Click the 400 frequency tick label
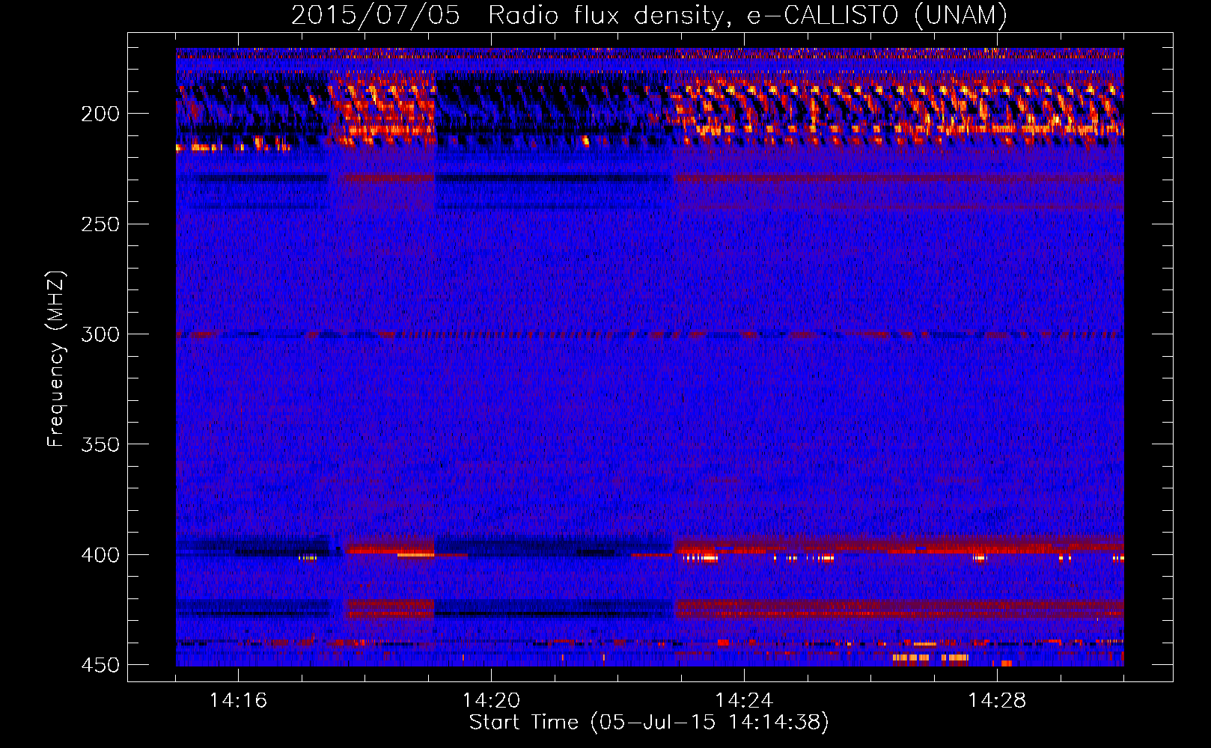This screenshot has width=1211, height=748. [100, 555]
